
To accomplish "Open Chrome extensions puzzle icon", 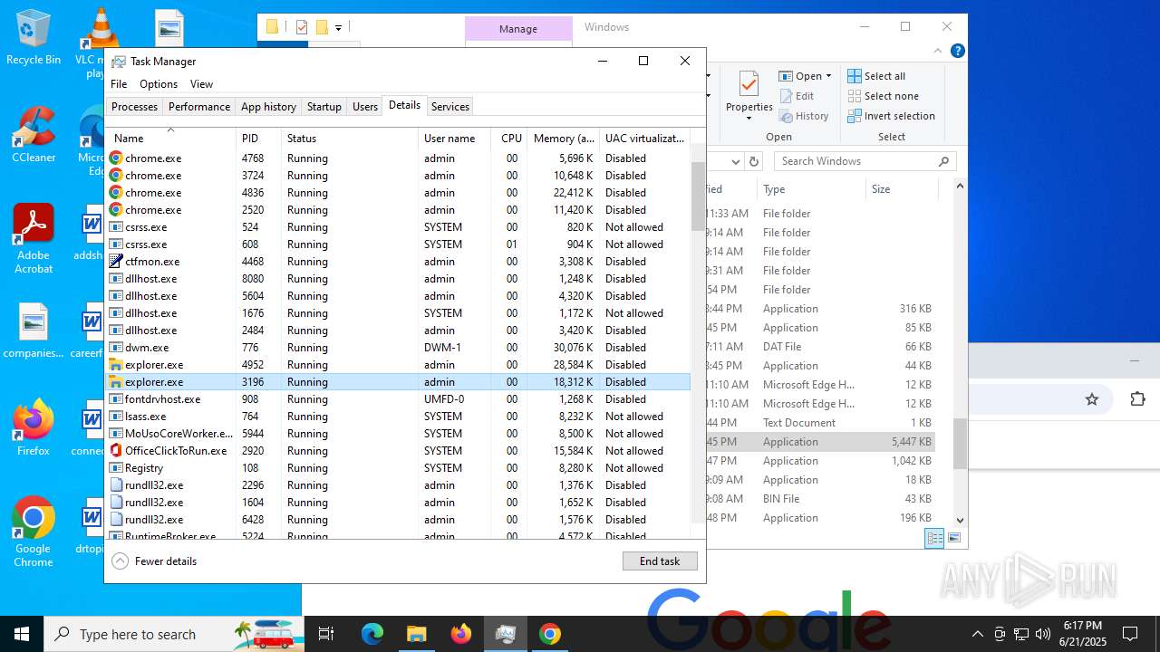I will [1137, 399].
